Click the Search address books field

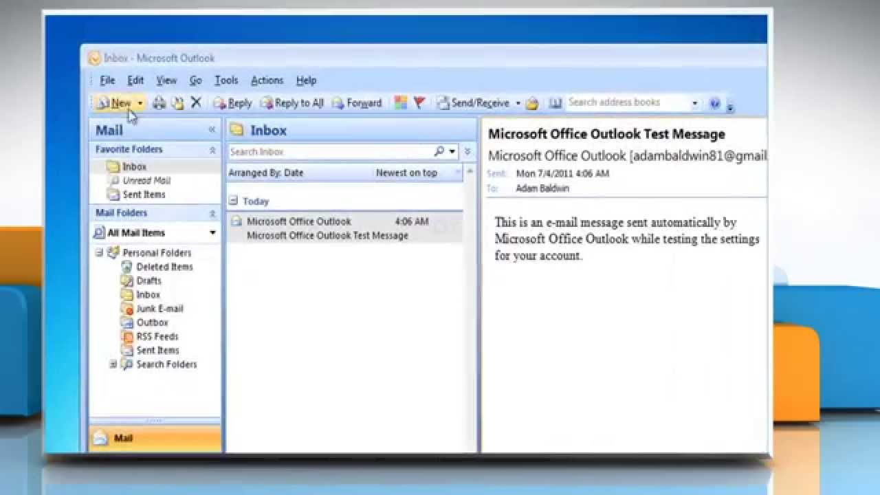[x=627, y=102]
